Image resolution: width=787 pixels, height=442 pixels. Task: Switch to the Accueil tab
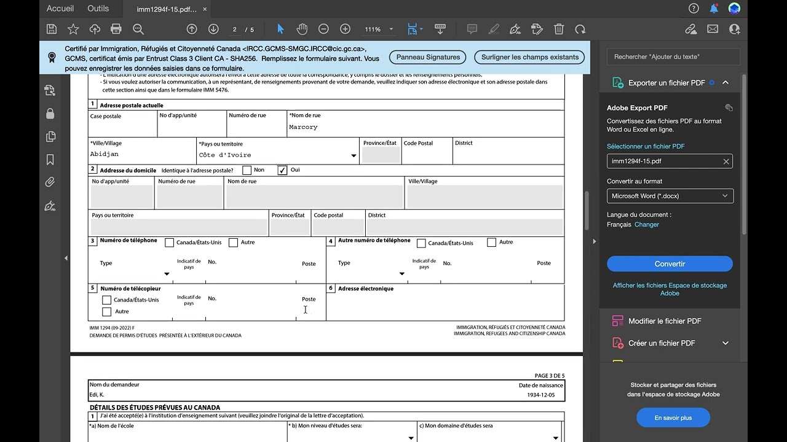coord(60,9)
